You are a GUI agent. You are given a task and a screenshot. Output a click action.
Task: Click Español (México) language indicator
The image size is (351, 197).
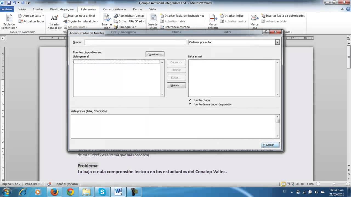point(66,184)
